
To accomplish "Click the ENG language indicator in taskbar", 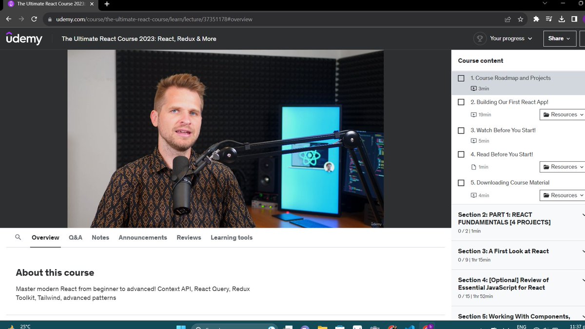I will [x=522, y=327].
